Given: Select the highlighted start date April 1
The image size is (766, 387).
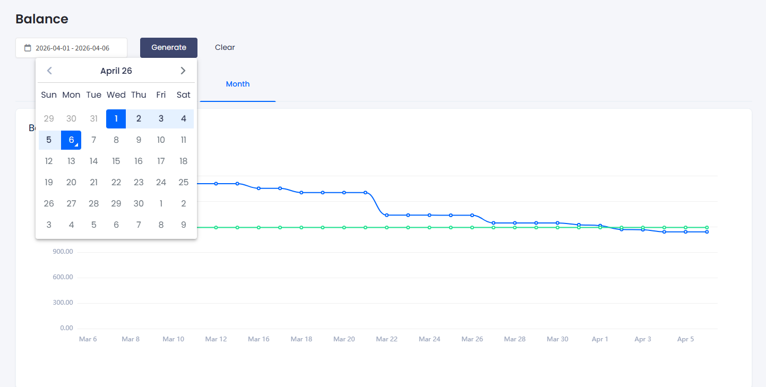Looking at the screenshot, I should click(116, 118).
